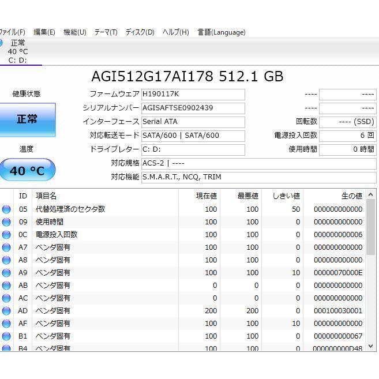Click the blue status icon for attribute 05
This screenshot has height=379, width=379.
click(6, 209)
